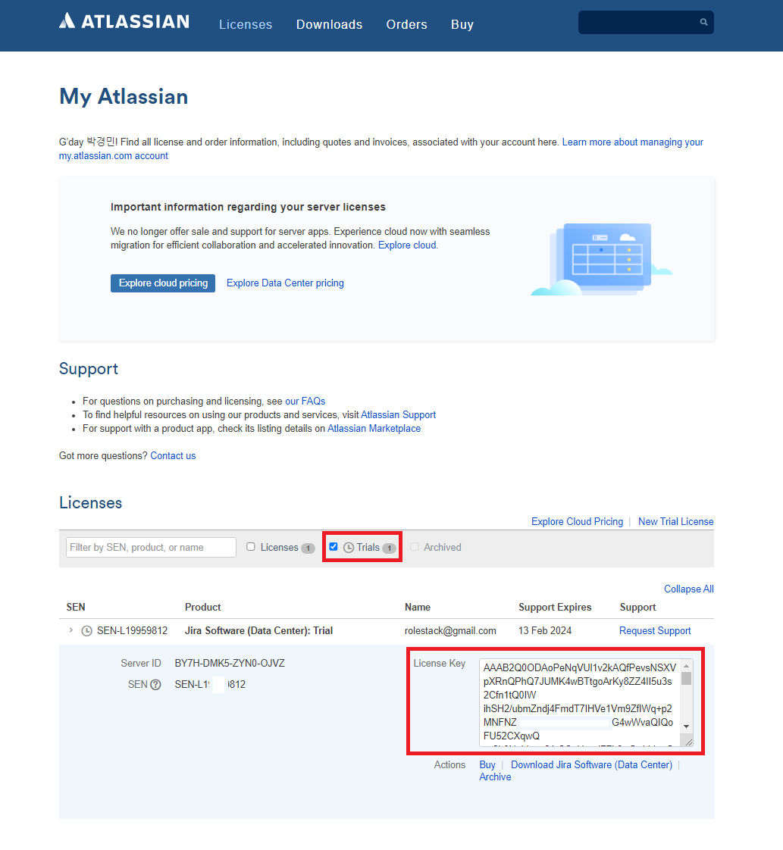Open the our FAQs link

click(305, 402)
